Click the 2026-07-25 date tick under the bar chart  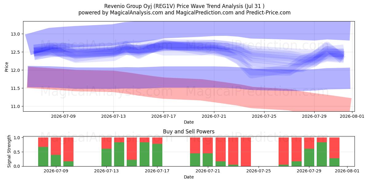[259, 171]
